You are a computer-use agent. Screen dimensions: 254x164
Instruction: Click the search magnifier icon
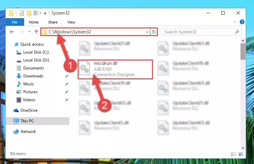point(237,32)
